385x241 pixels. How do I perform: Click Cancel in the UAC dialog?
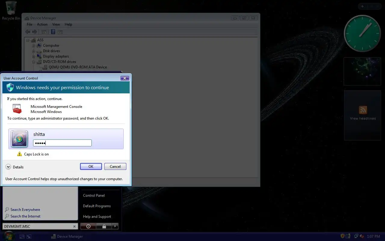(x=115, y=167)
